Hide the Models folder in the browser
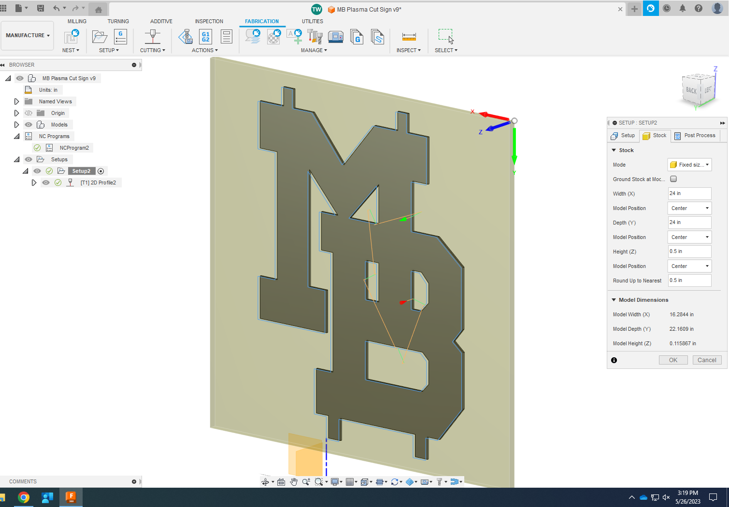729x507 pixels. point(29,124)
